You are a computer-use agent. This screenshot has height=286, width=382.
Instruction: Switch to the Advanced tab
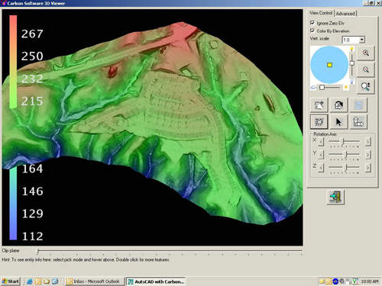coord(345,14)
